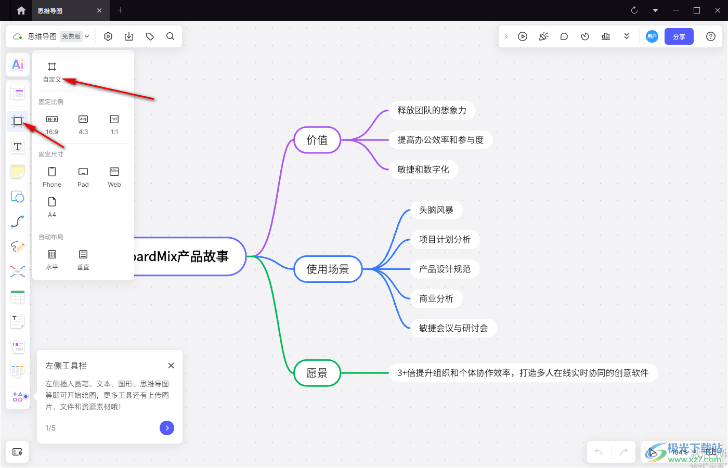Choose 16:9 fixed ratio frame
The height and width of the screenshot is (468, 728).
point(52,125)
